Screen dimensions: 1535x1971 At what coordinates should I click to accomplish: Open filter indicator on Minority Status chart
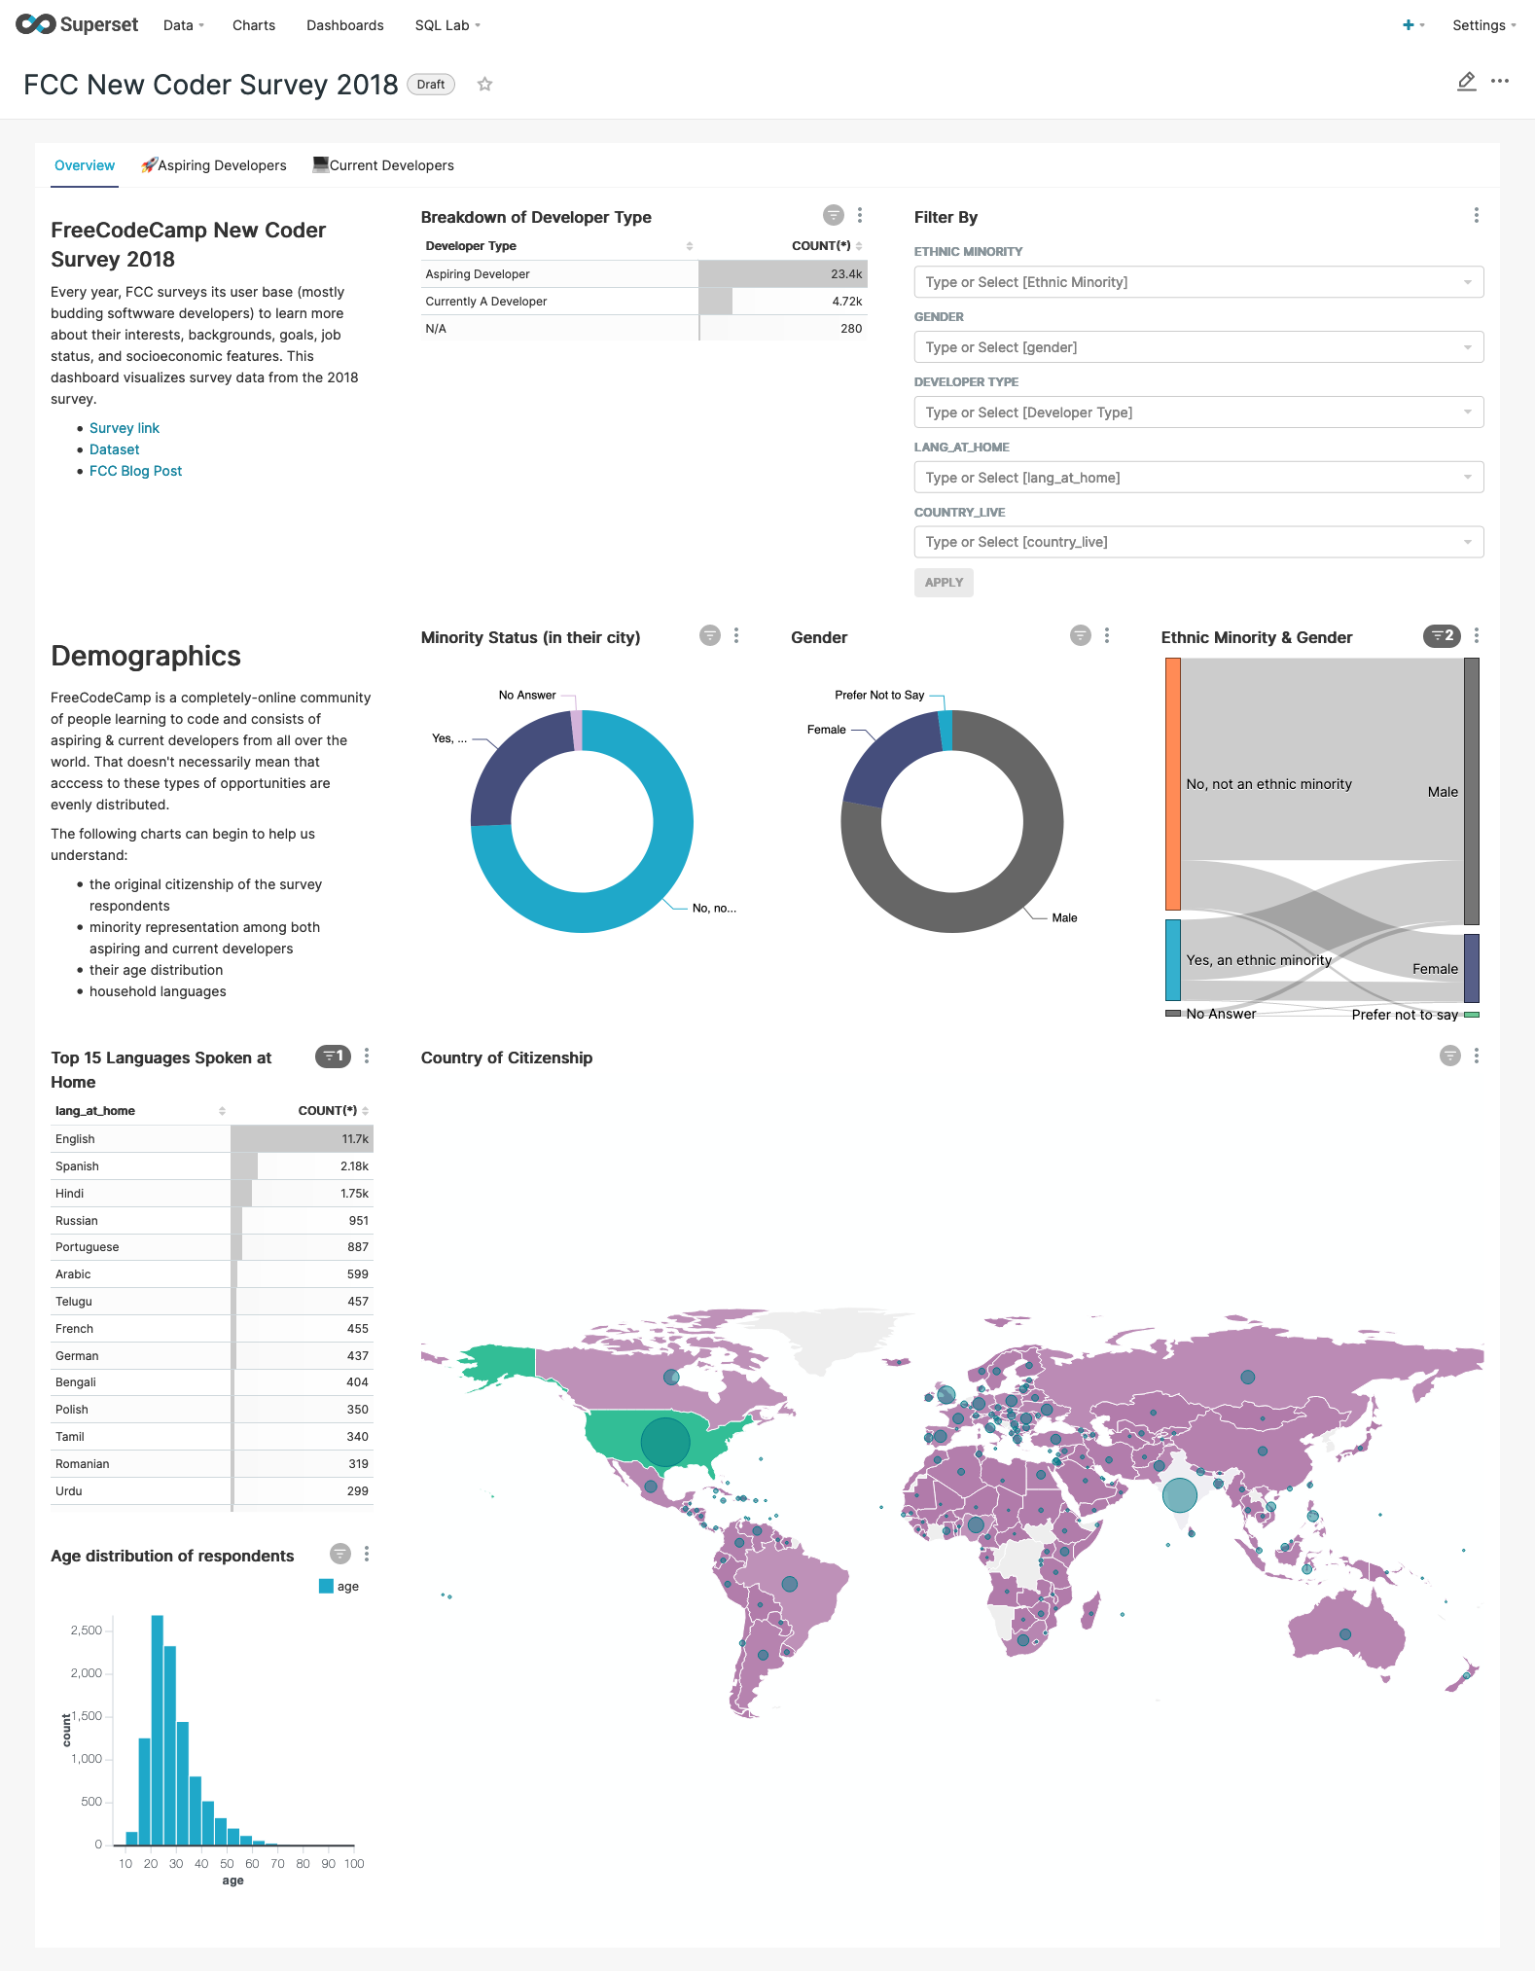click(710, 635)
